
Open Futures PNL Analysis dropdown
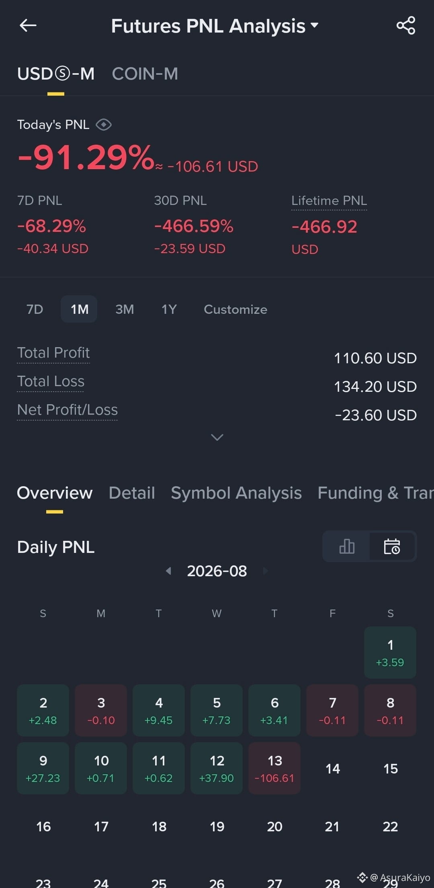[x=215, y=26]
